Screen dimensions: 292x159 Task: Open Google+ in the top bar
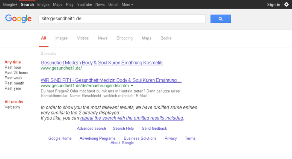point(10,5)
